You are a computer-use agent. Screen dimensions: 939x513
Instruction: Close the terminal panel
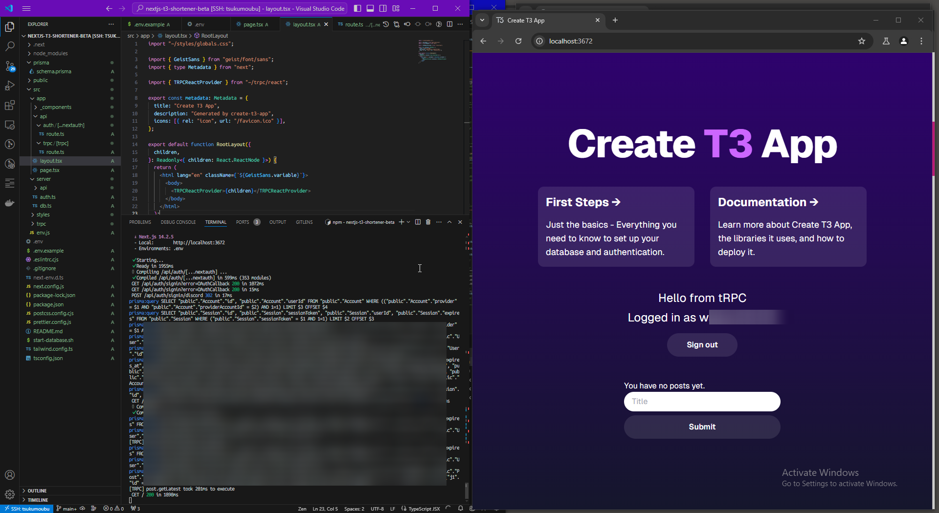point(460,222)
